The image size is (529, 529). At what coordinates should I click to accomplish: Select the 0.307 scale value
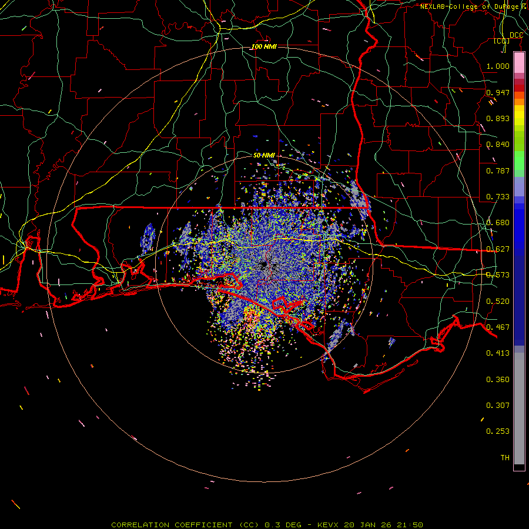point(498,405)
